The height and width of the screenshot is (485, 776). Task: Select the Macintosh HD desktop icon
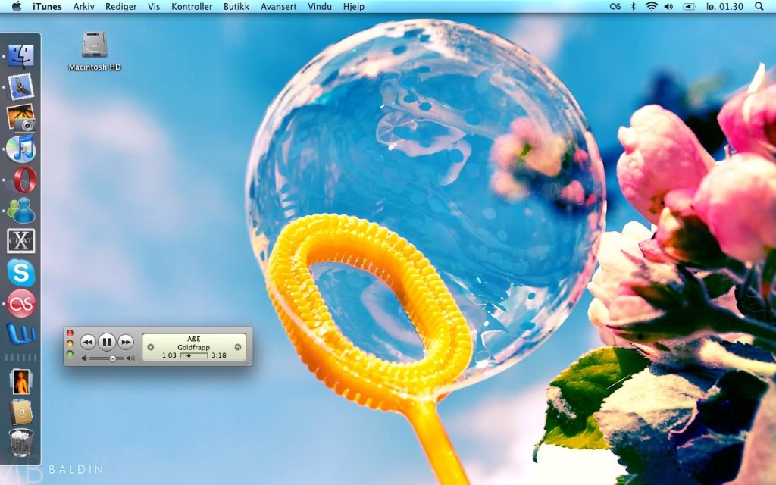pyautogui.click(x=95, y=45)
